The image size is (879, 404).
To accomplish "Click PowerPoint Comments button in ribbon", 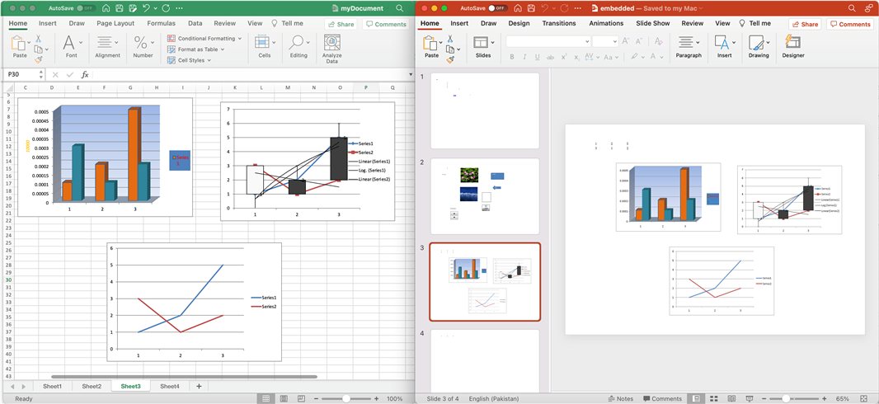I will click(x=850, y=25).
